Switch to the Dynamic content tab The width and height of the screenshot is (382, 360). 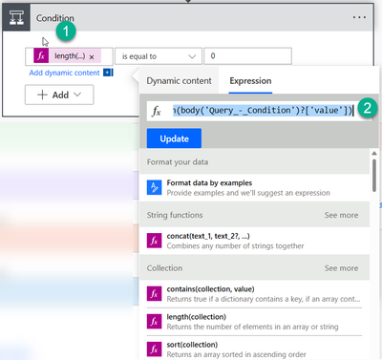[179, 81]
